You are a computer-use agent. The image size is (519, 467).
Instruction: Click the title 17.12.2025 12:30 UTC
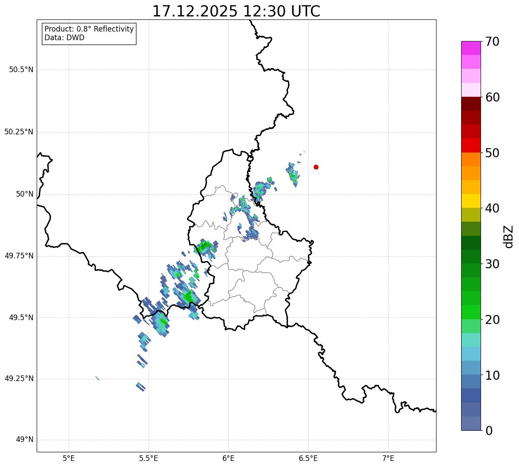coord(236,11)
